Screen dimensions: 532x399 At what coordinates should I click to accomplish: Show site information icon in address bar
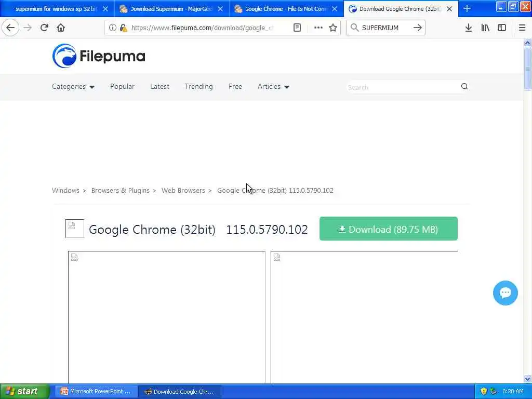[x=112, y=28]
